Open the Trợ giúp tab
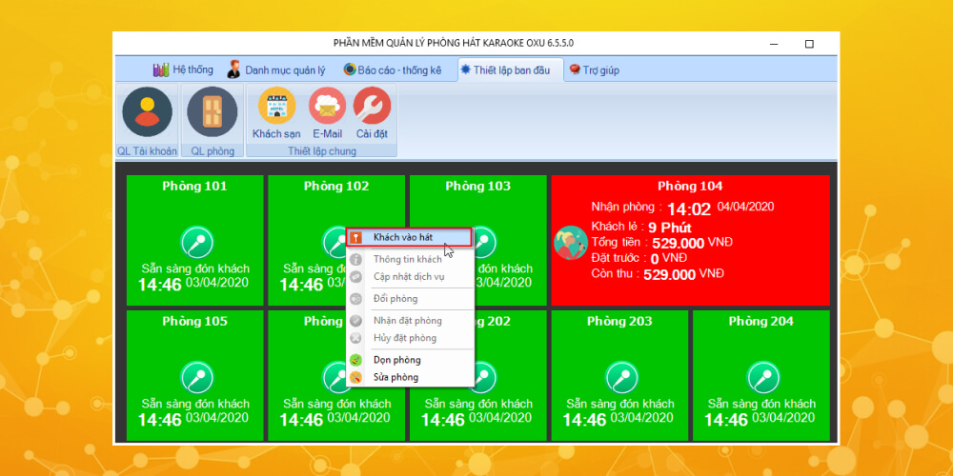 click(x=594, y=69)
